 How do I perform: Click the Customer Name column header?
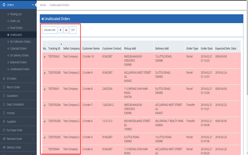point(91,48)
